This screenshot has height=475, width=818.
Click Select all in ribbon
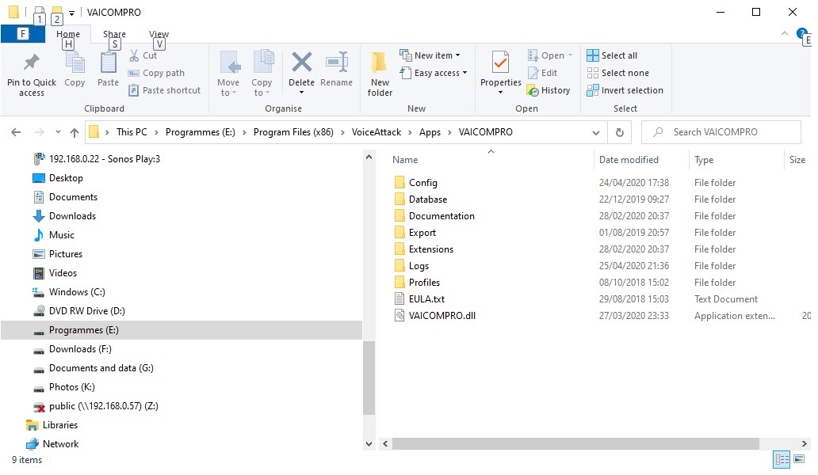click(612, 55)
